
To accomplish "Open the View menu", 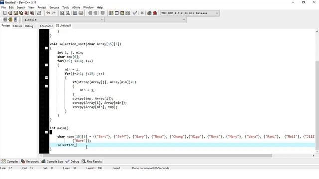I will pos(31,8).
